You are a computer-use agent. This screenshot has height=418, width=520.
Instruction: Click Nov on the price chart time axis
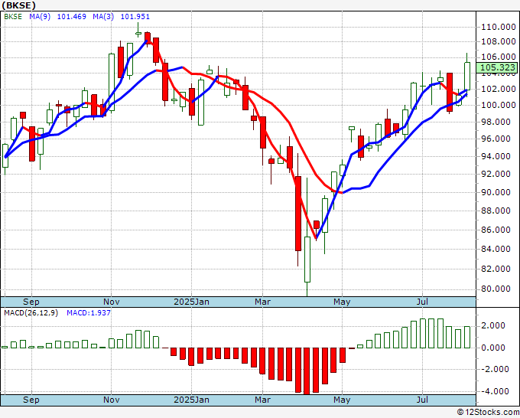tap(112, 302)
